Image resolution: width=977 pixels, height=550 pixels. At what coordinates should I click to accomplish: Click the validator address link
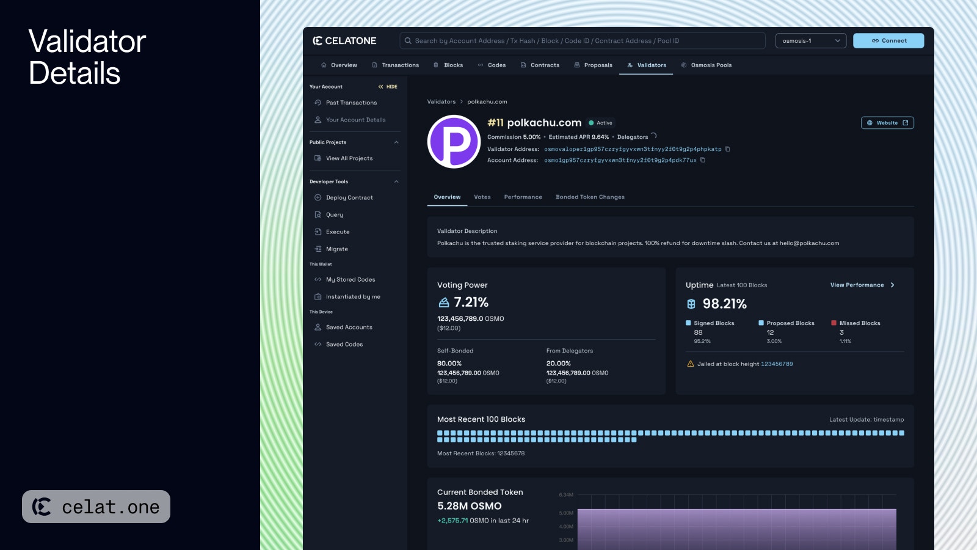(633, 149)
